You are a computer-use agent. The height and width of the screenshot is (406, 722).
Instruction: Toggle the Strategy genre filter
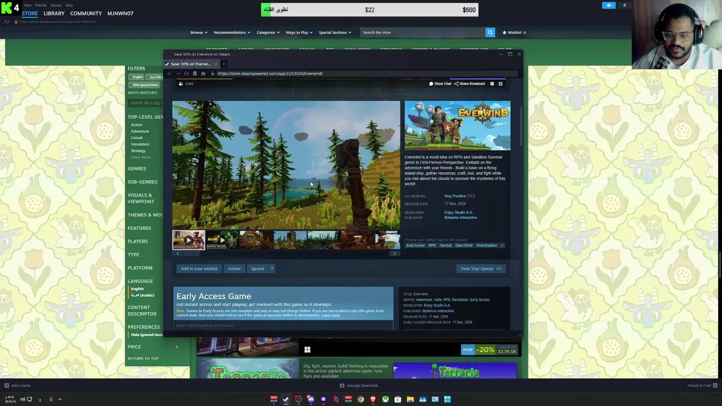click(138, 151)
